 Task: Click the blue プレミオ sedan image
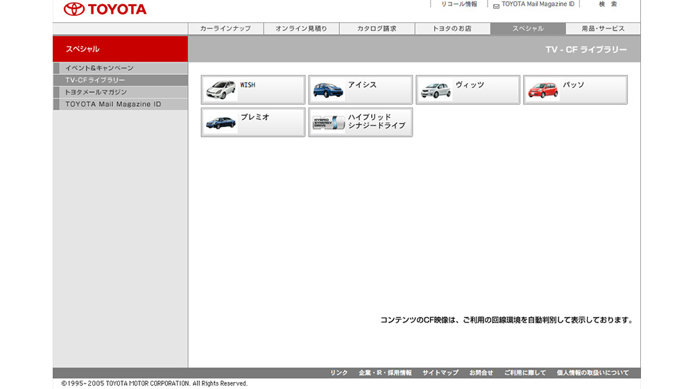[x=221, y=122]
